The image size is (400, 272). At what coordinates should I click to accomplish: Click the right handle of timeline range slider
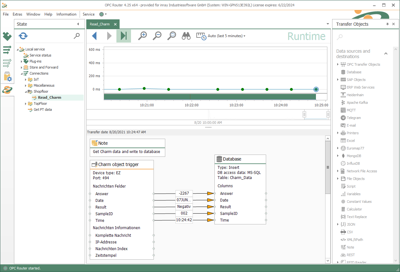tap(328, 114)
